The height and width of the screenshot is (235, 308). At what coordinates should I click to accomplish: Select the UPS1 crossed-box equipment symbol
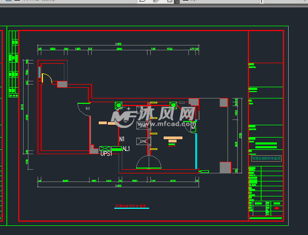tap(105, 148)
